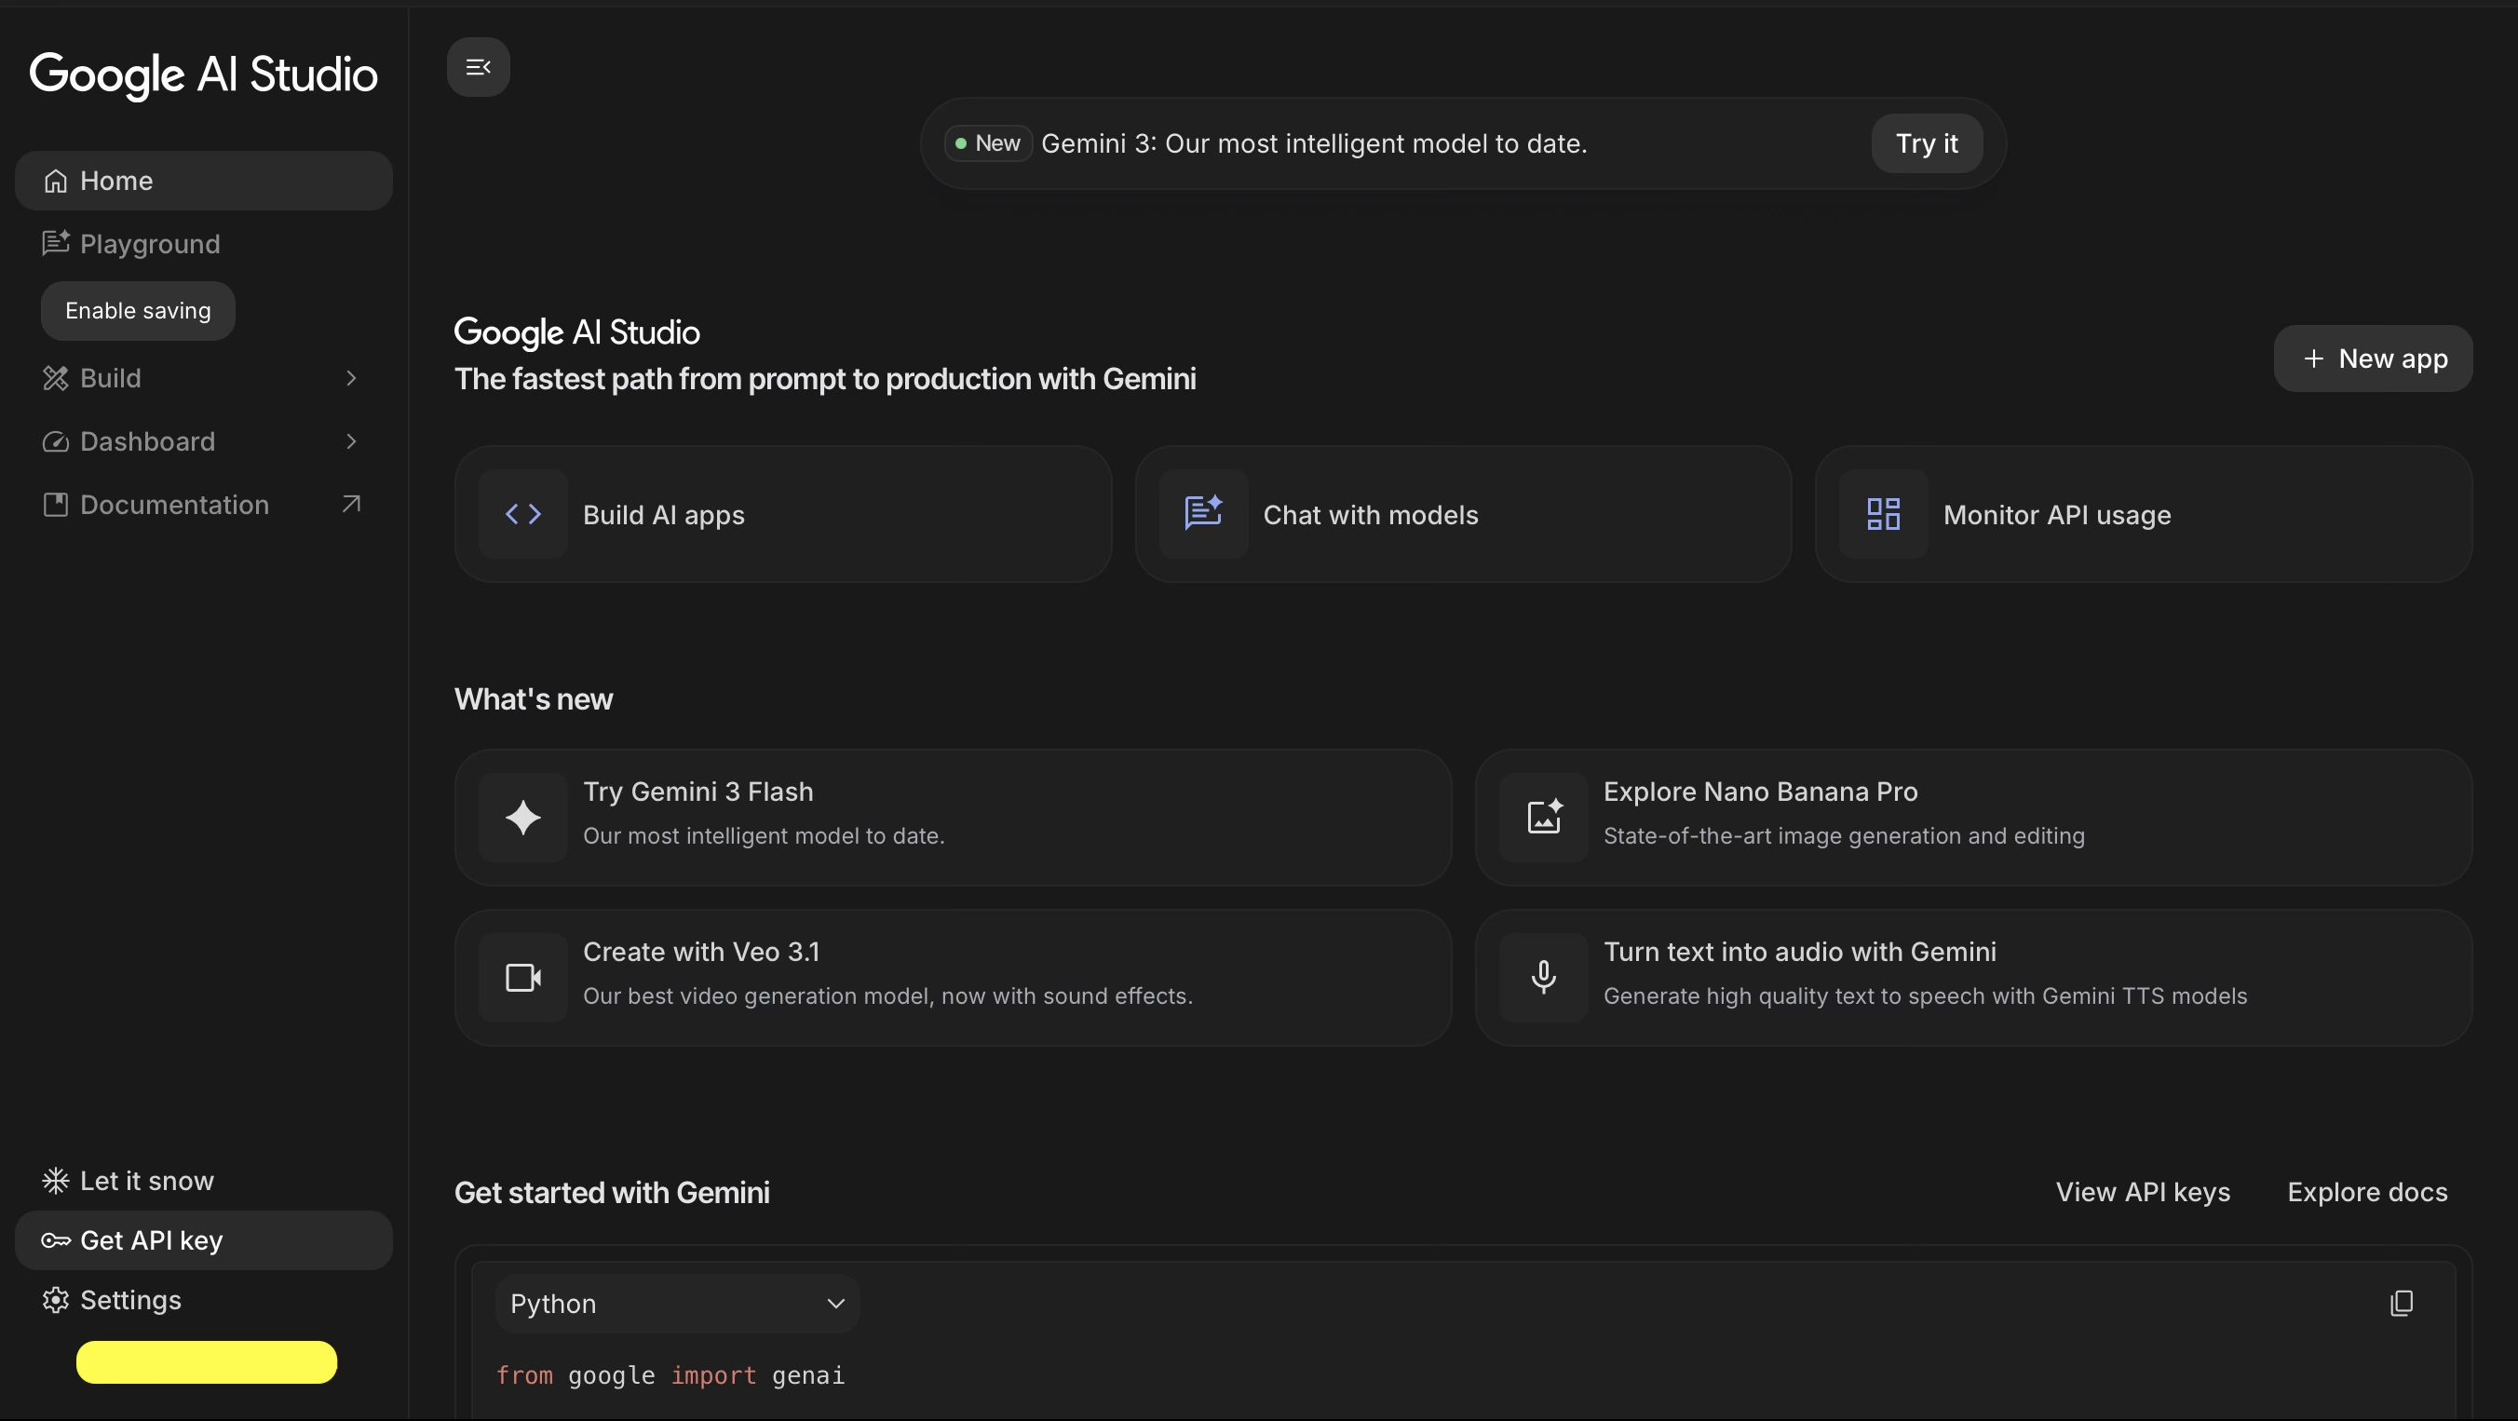The image size is (2518, 1421).
Task: Open Documentation via the external link arrow
Action: [x=352, y=505]
